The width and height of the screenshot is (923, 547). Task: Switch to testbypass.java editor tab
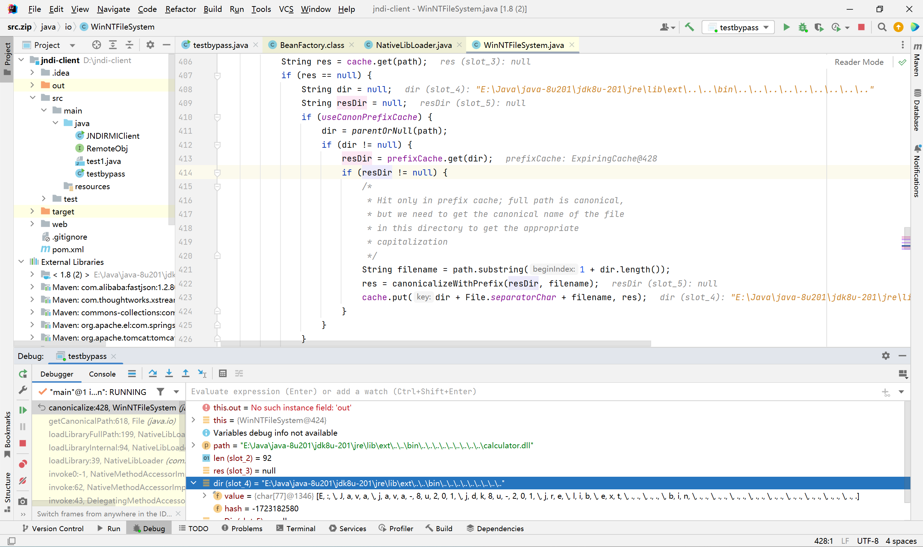tap(220, 45)
